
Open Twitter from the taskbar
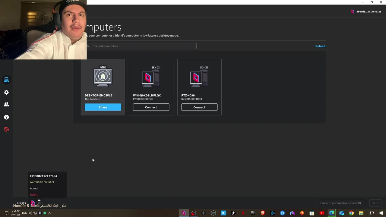point(223,213)
